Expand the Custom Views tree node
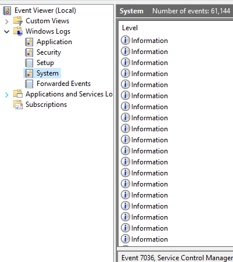 click(7, 21)
